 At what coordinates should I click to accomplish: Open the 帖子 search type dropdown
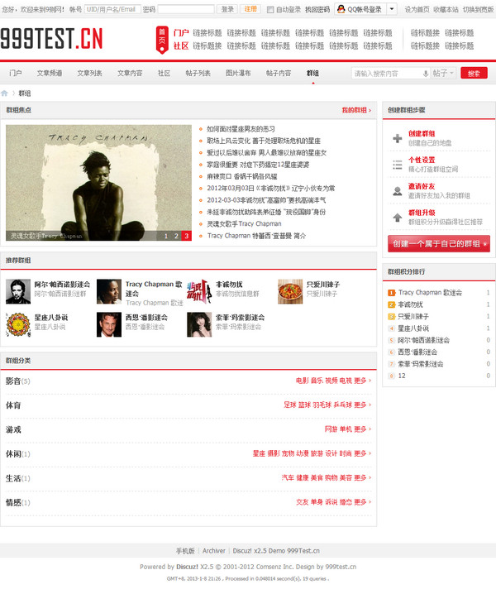click(443, 73)
